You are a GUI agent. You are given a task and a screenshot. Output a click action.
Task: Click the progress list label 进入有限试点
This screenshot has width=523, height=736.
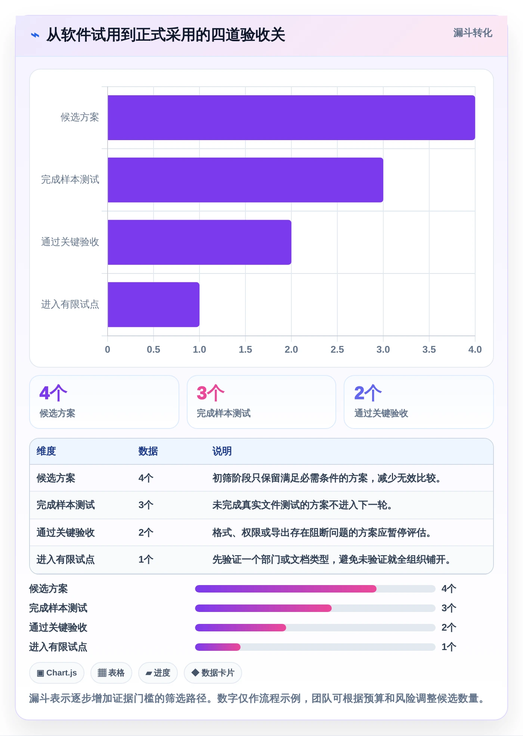[x=58, y=647]
